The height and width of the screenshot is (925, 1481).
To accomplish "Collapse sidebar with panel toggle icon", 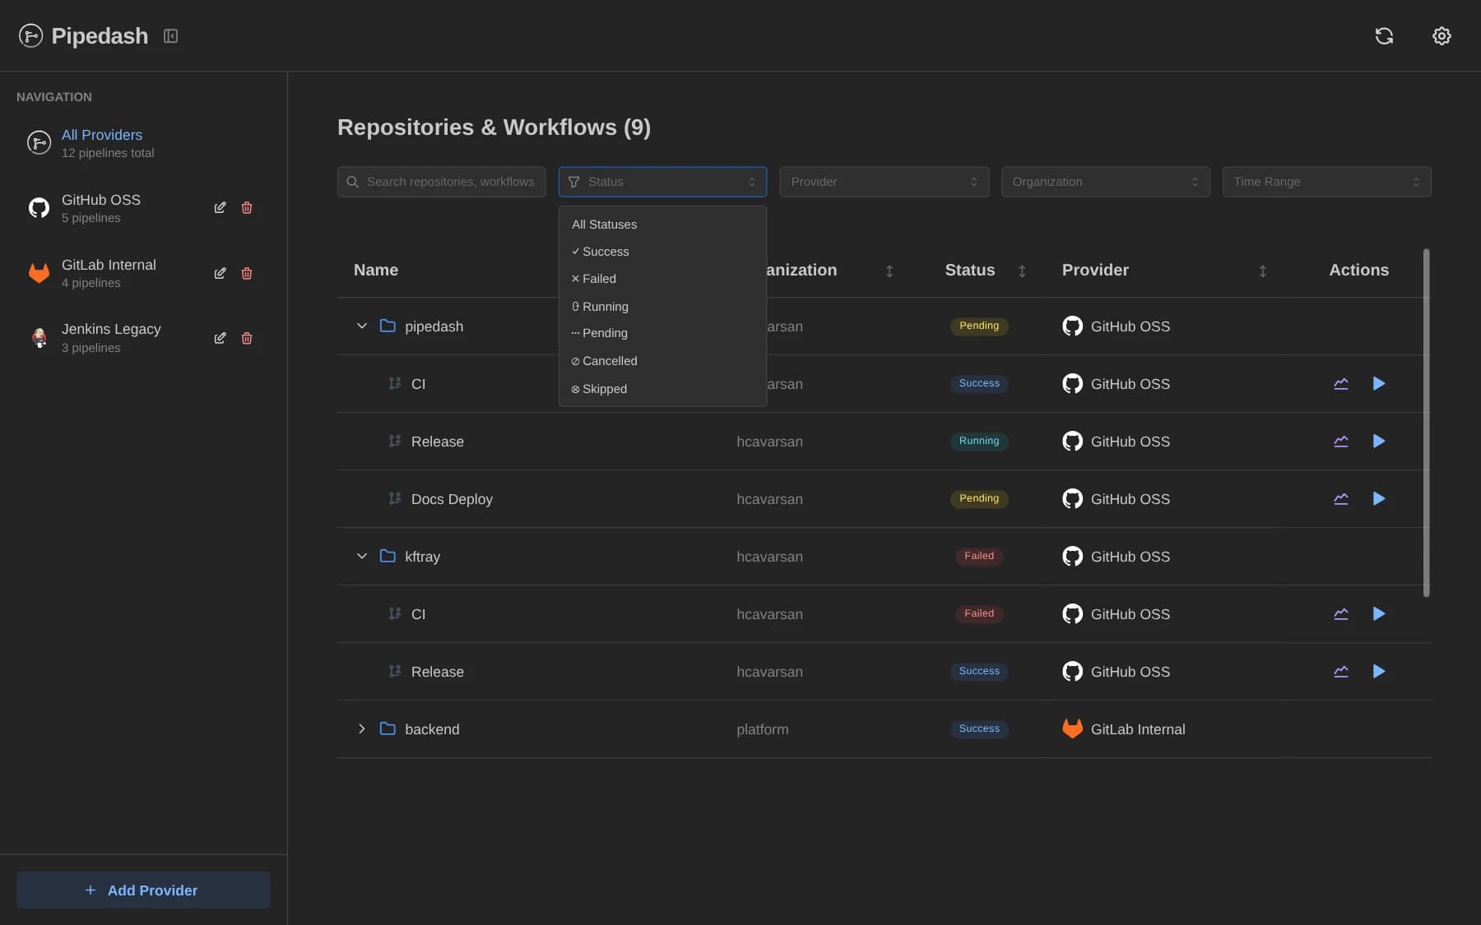I will click(170, 35).
